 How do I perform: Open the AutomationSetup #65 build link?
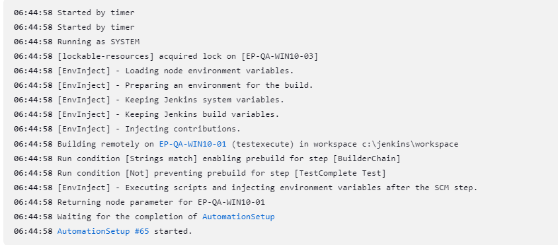[x=103, y=231]
